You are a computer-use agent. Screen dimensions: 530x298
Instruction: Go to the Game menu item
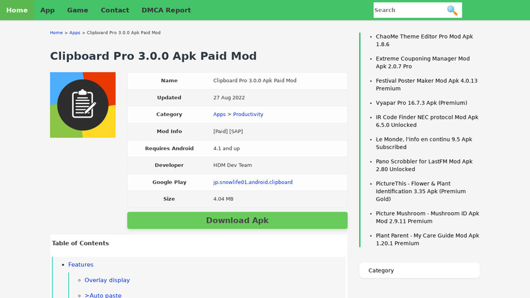[78, 10]
